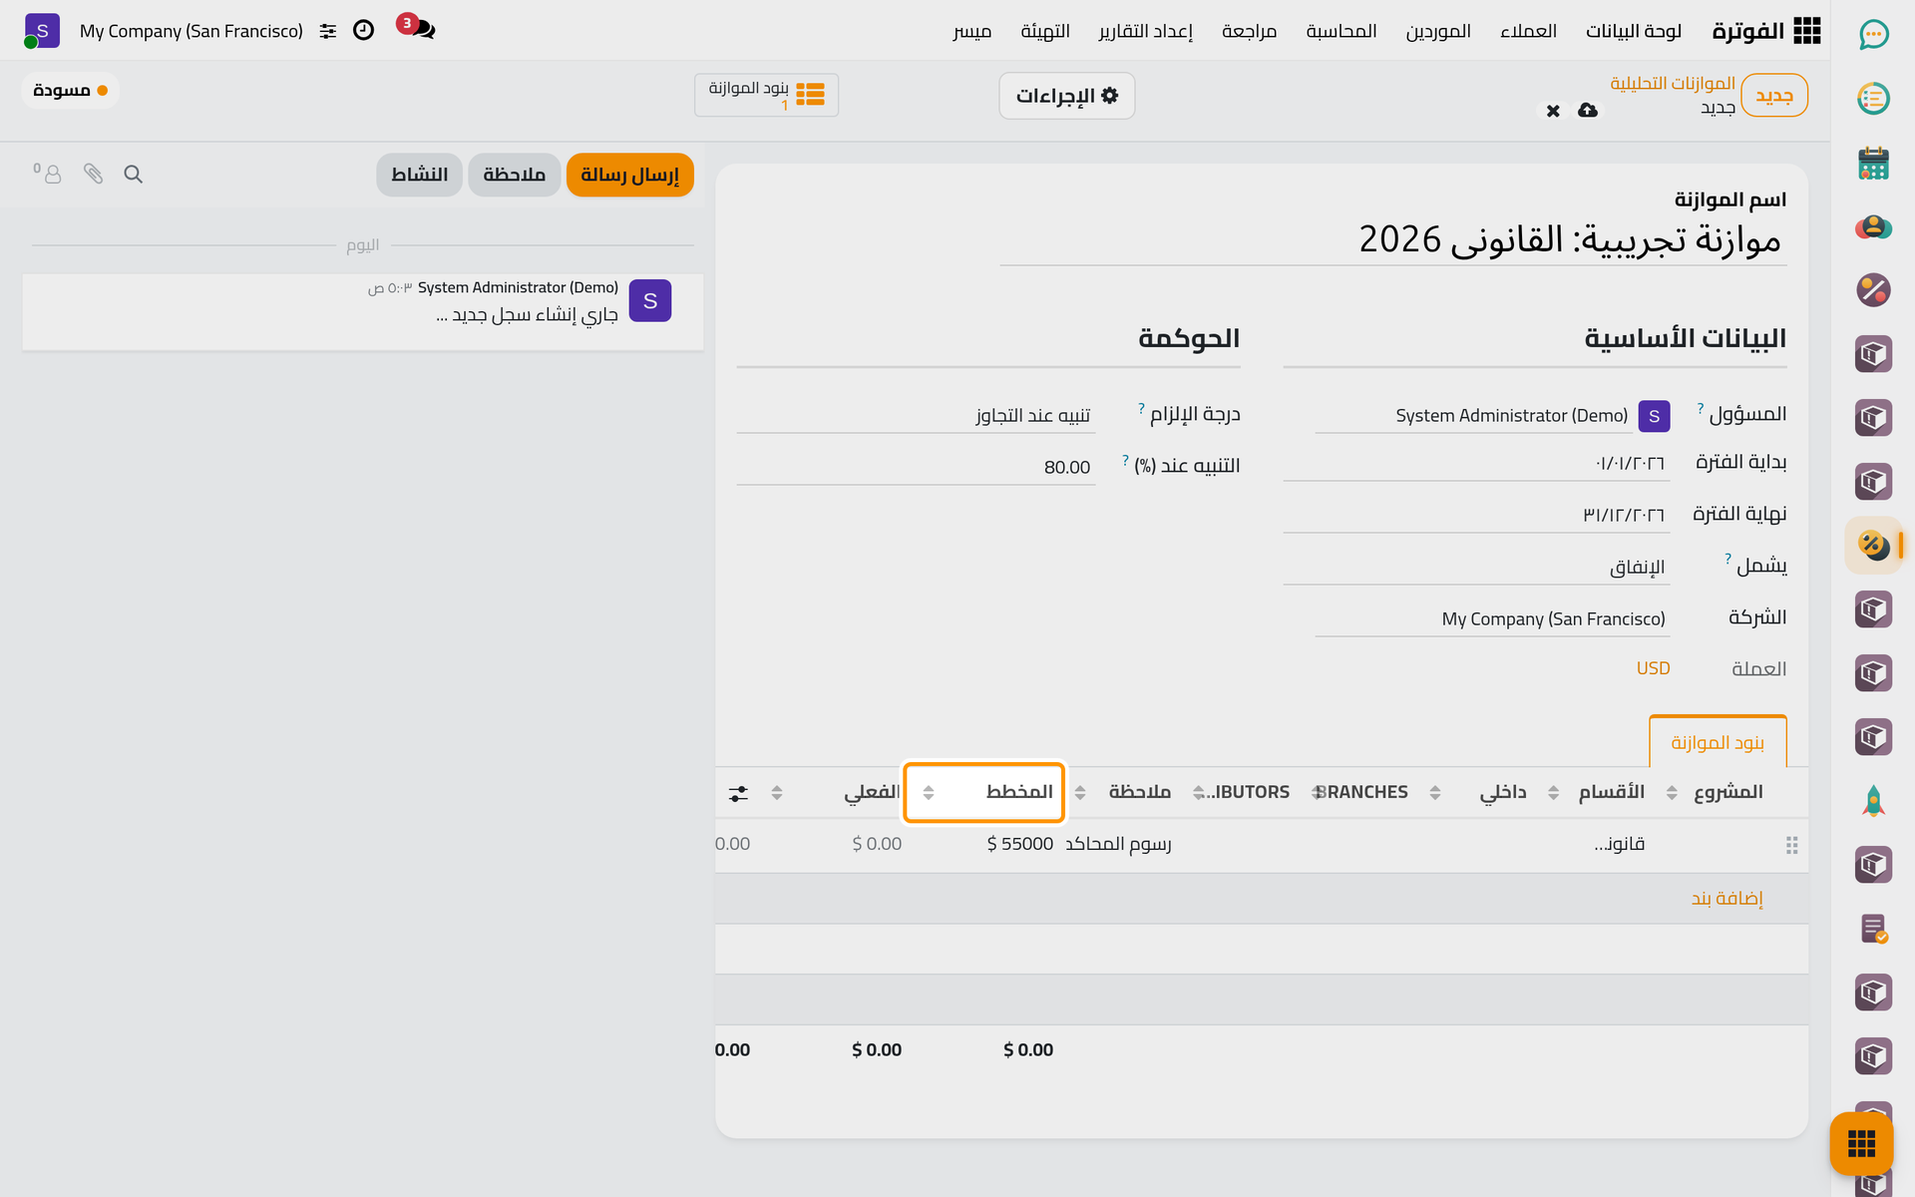Open the rocket app sidebar icon
The width and height of the screenshot is (1915, 1197).
[1873, 801]
